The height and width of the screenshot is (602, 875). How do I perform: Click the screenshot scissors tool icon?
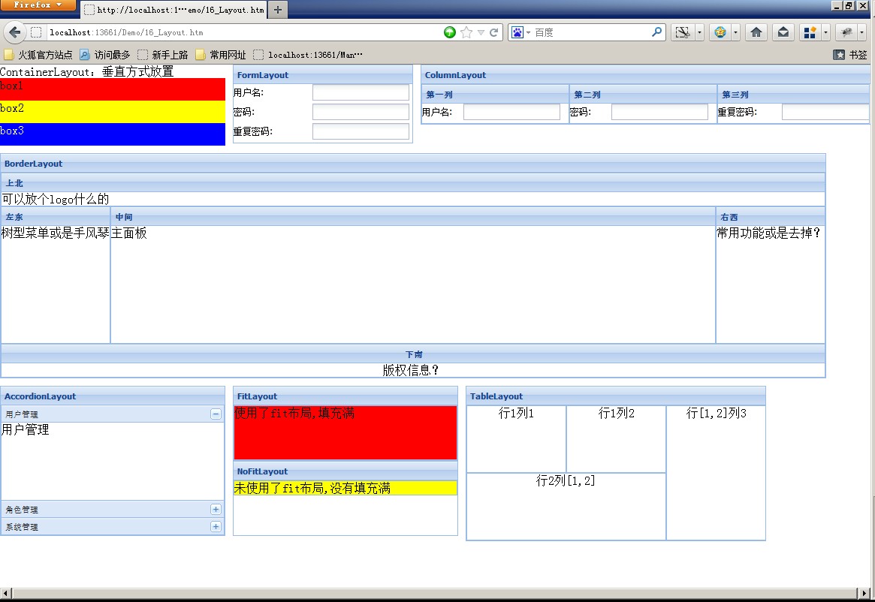(682, 32)
